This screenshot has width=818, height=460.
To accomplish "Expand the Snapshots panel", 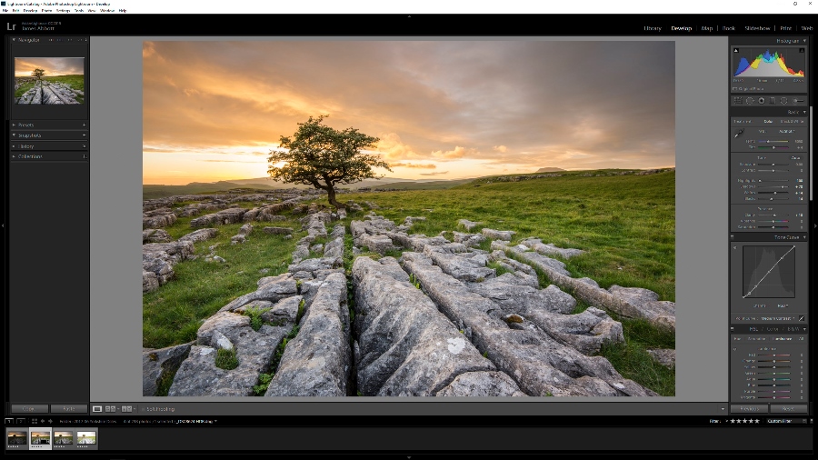I will click(x=29, y=135).
